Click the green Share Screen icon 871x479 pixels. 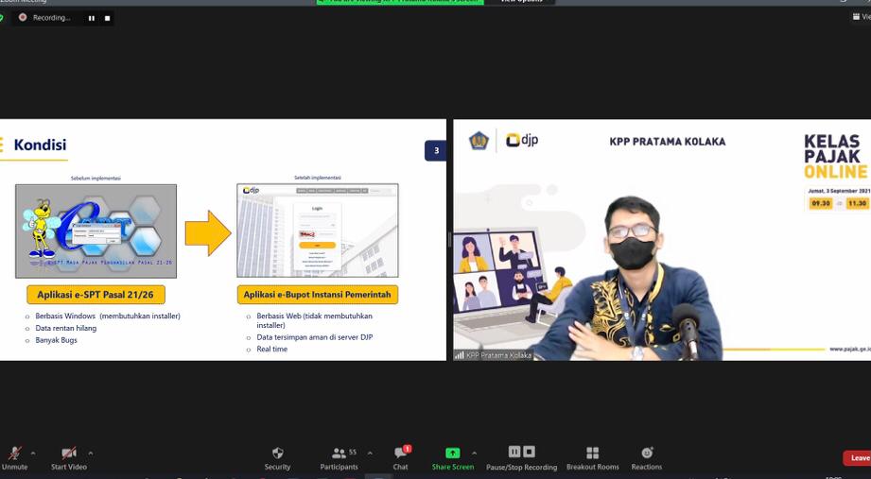[452, 453]
